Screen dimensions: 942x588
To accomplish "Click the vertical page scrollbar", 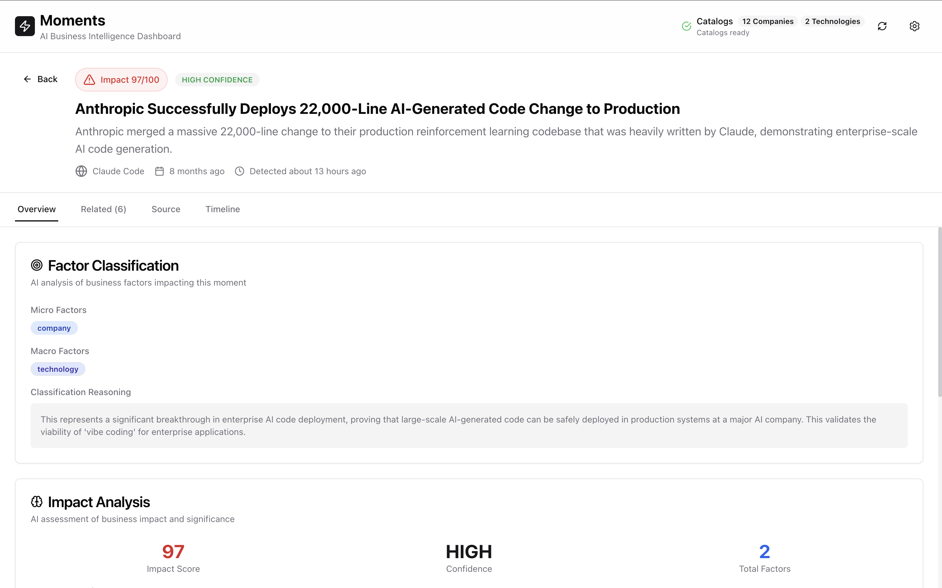I will click(939, 311).
